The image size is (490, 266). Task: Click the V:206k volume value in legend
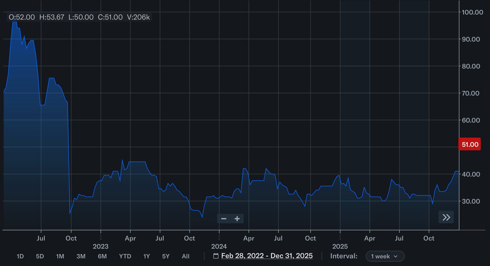(138, 17)
